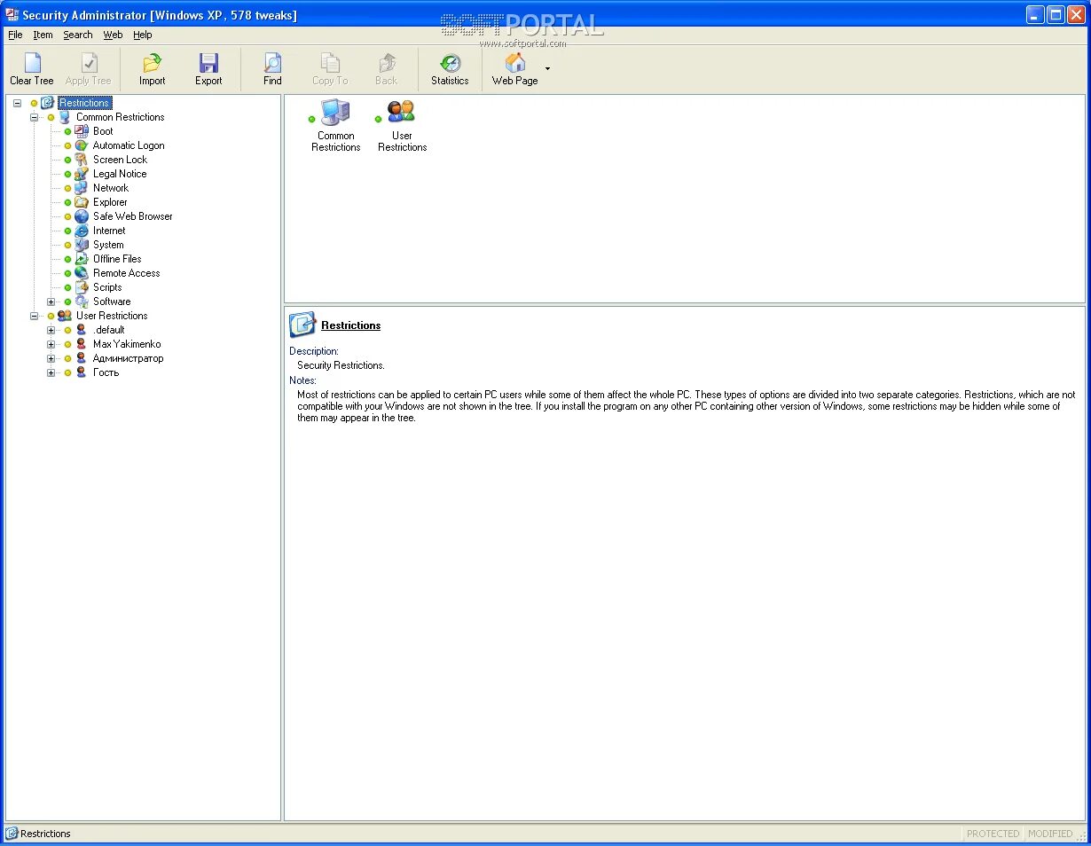Click the Web Page house icon
Image resolution: width=1091 pixels, height=846 pixels.
click(x=514, y=63)
